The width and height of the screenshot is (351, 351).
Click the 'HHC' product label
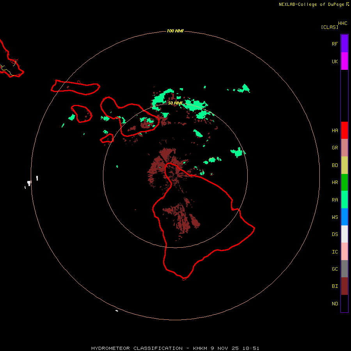click(x=343, y=23)
